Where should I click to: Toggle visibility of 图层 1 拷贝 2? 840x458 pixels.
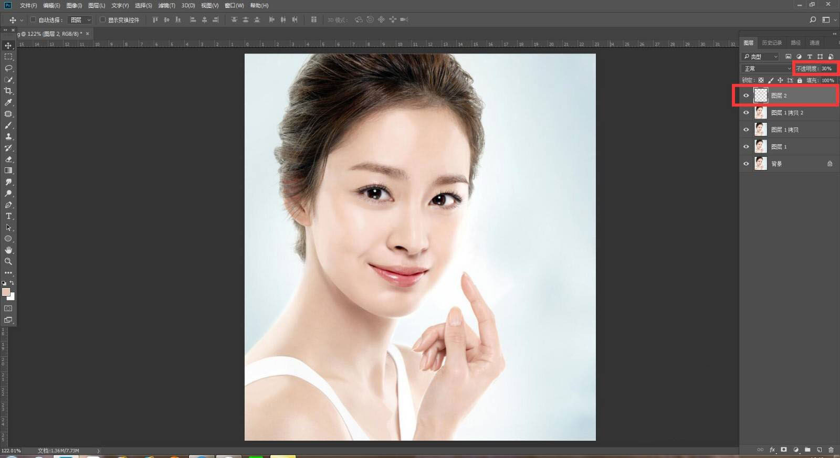[x=746, y=113]
